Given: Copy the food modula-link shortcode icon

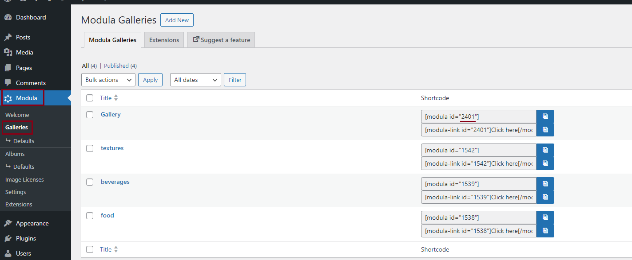Looking at the screenshot, I should coord(545,231).
